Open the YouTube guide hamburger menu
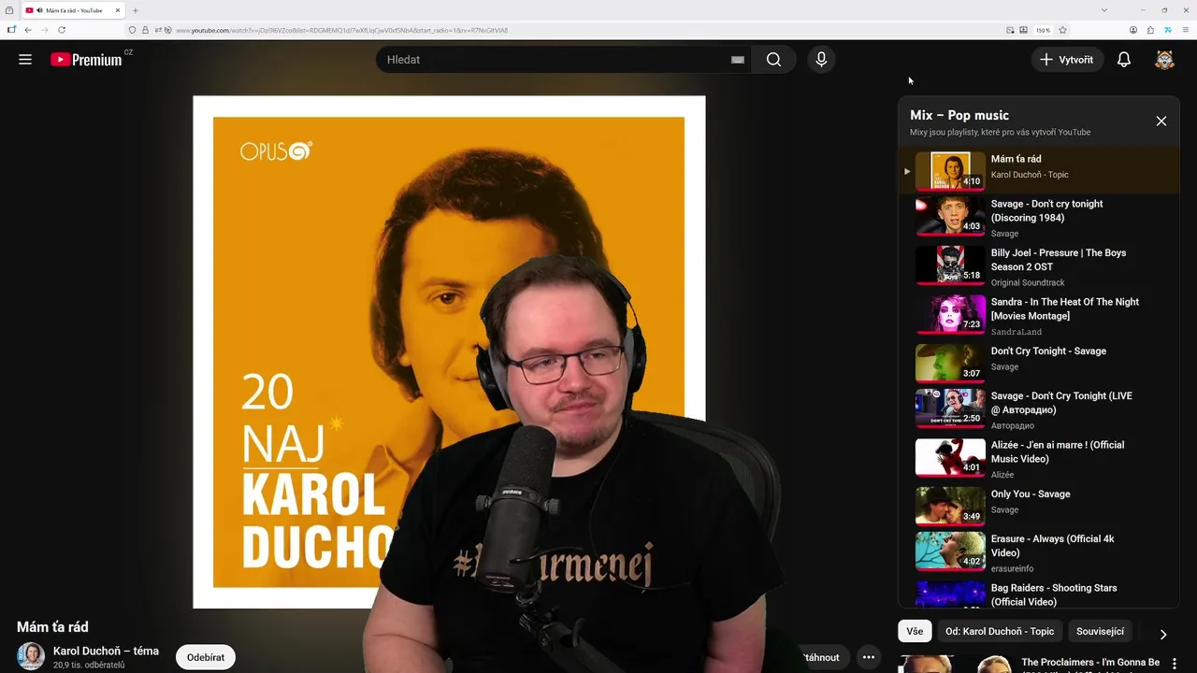Image resolution: width=1197 pixels, height=673 pixels. (x=25, y=60)
